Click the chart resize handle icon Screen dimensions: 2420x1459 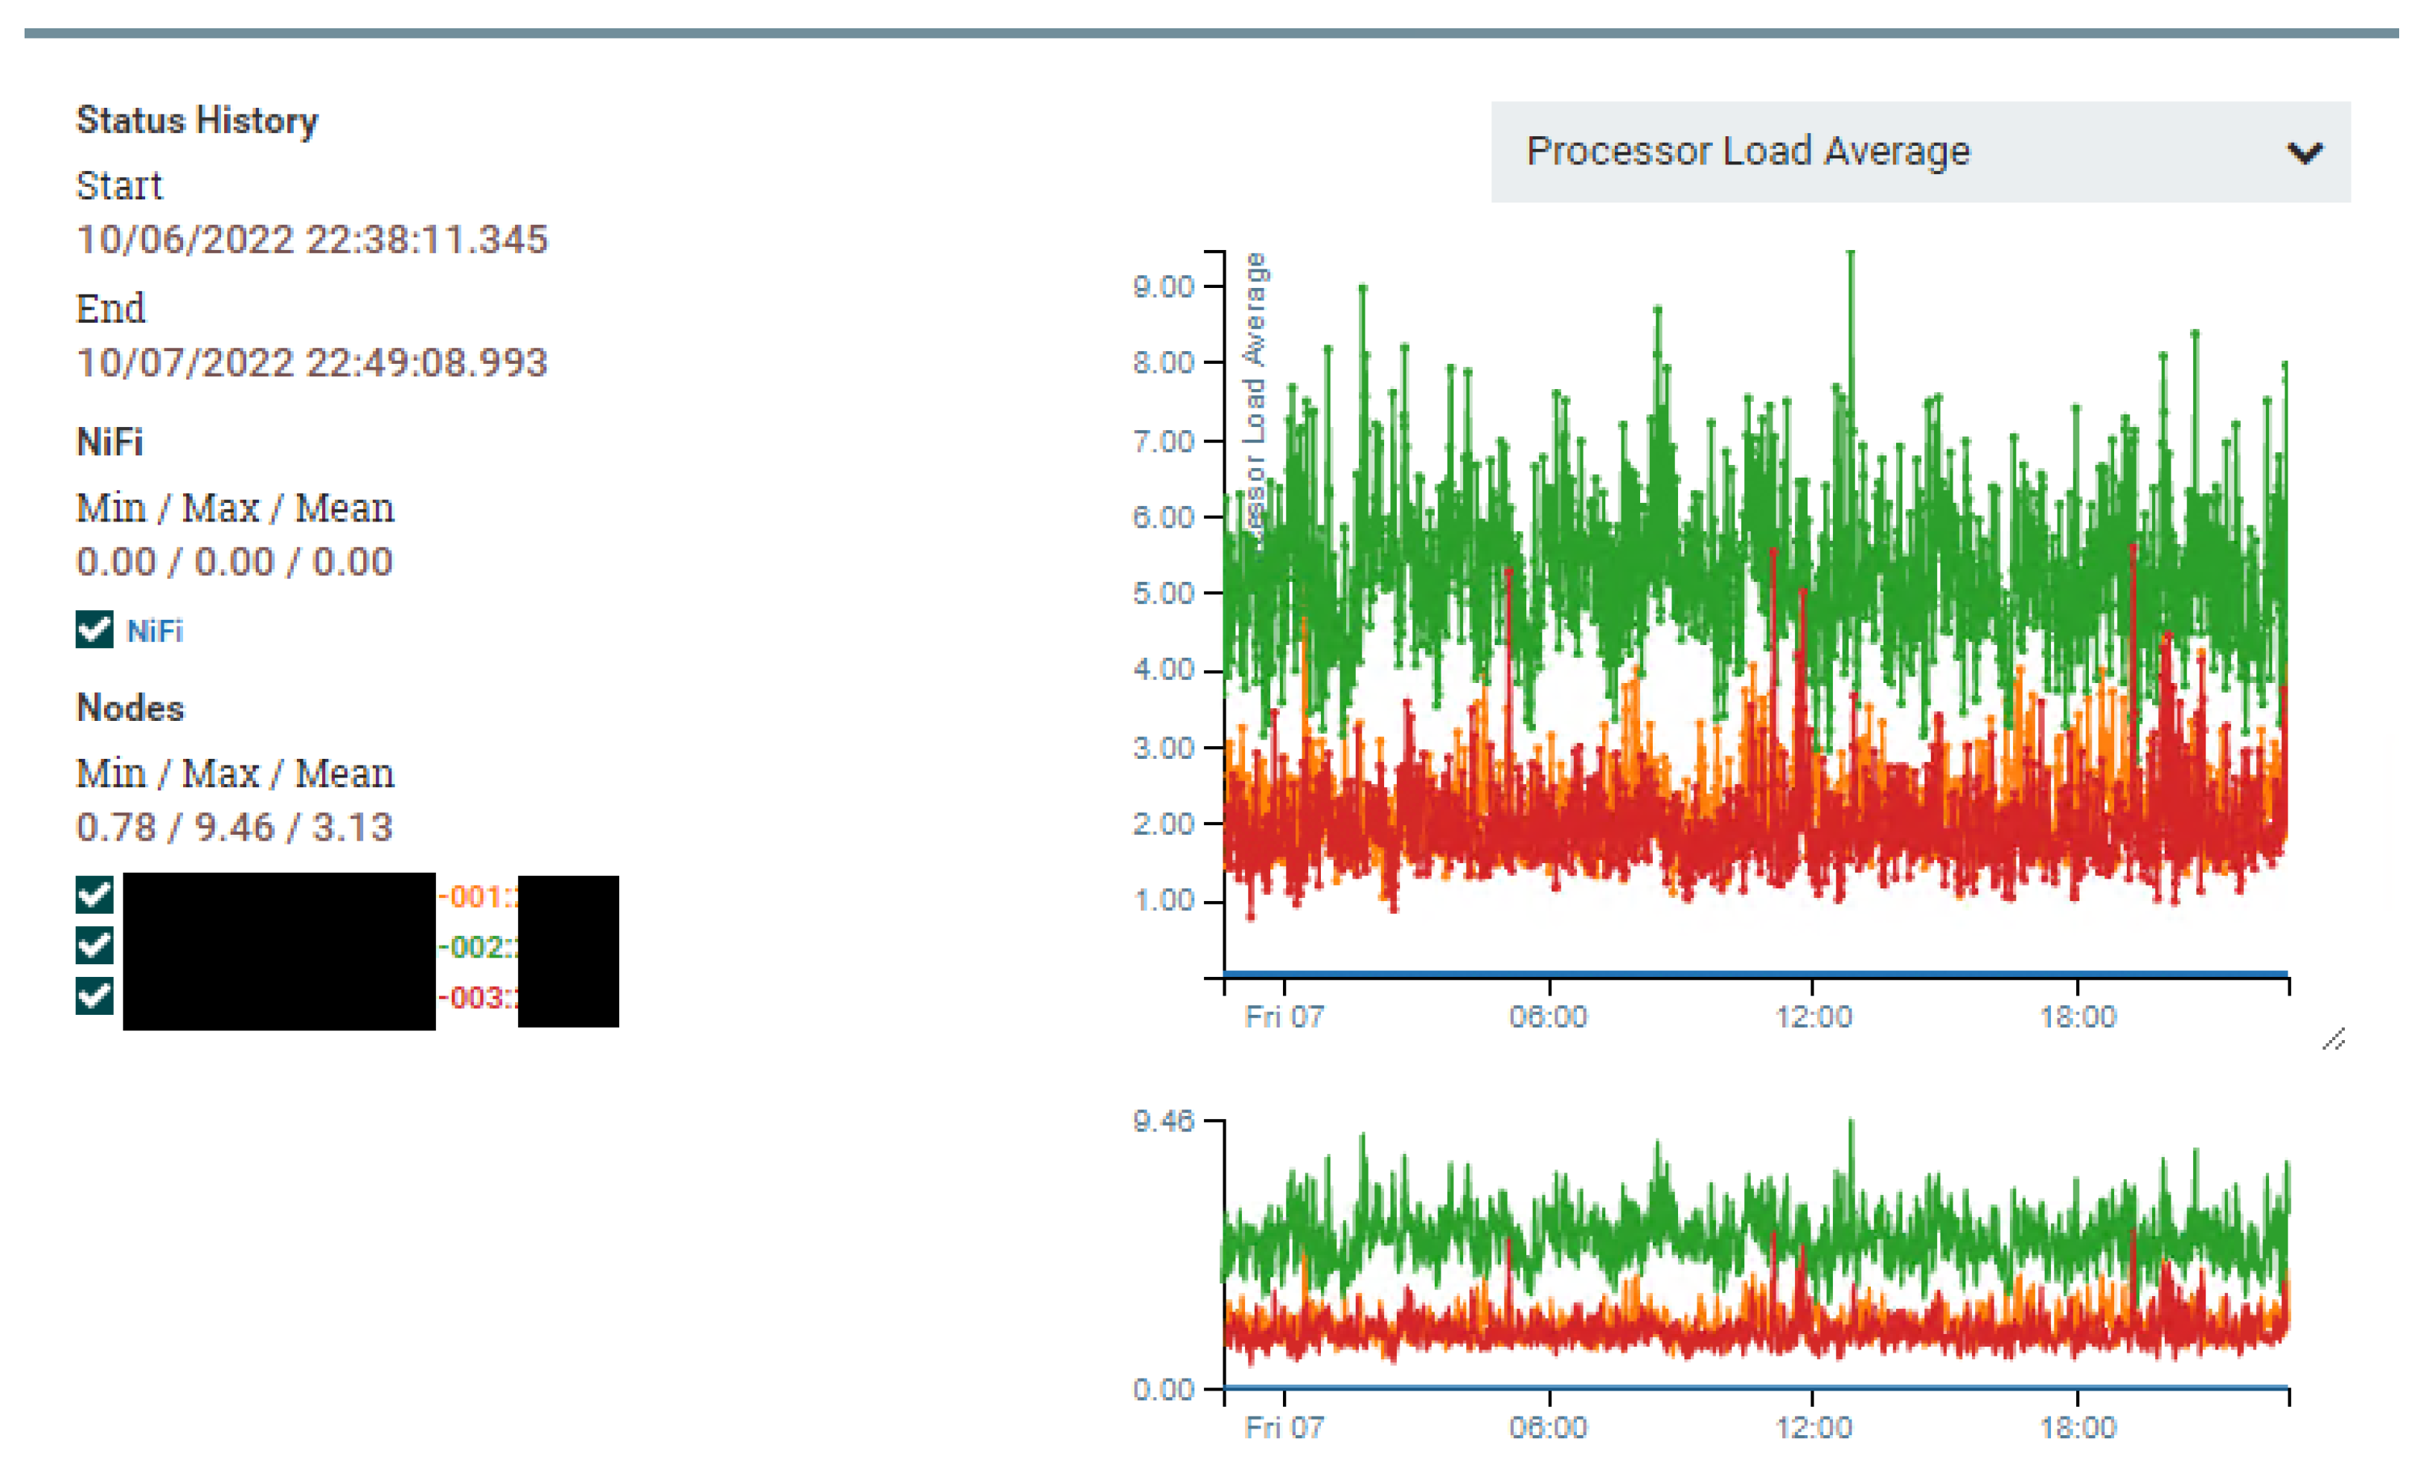pyautogui.click(x=2334, y=1039)
